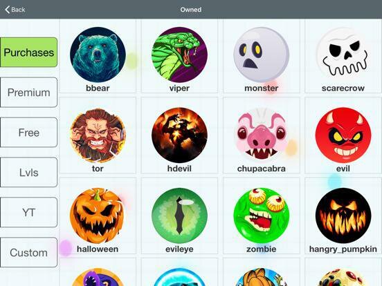This screenshot has height=286, width=382.
Task: Select the bbear skin
Action: click(98, 55)
